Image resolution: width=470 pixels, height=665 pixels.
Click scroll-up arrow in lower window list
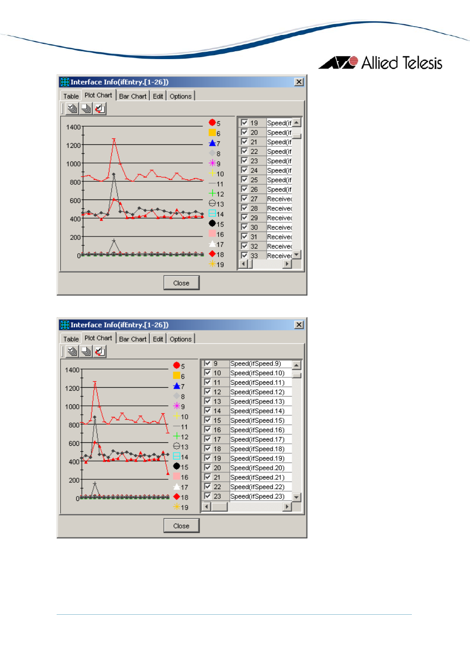[297, 365]
